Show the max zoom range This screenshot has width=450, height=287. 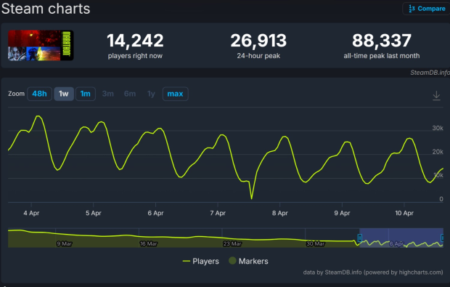[x=175, y=94]
